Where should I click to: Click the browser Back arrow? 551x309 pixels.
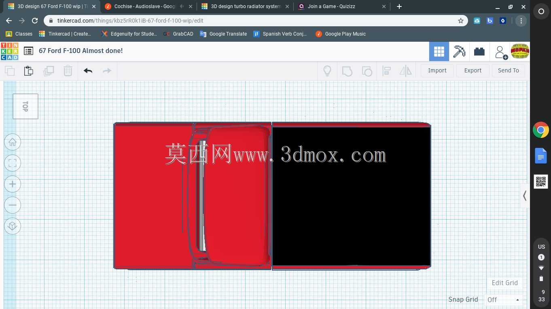click(9, 21)
